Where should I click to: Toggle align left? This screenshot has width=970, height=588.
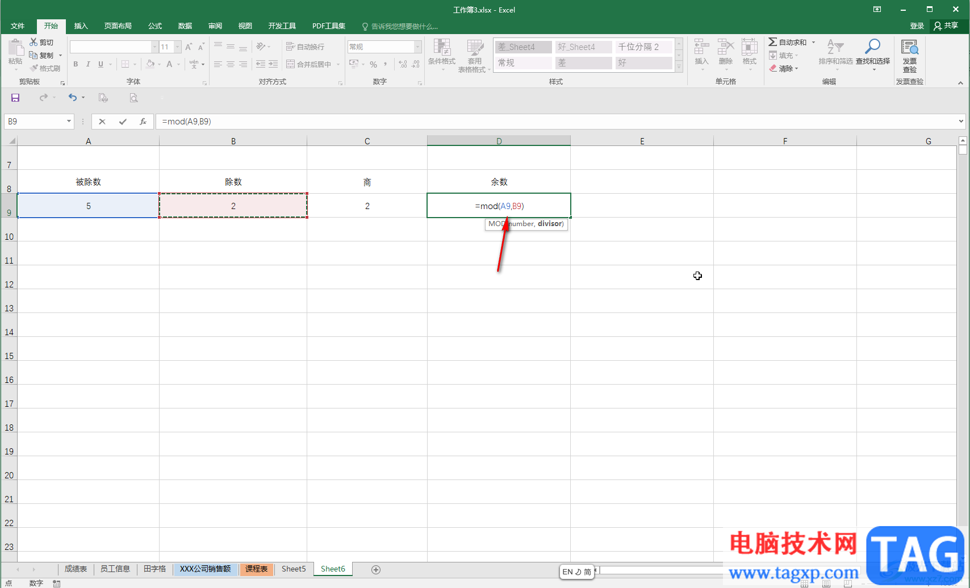[218, 64]
